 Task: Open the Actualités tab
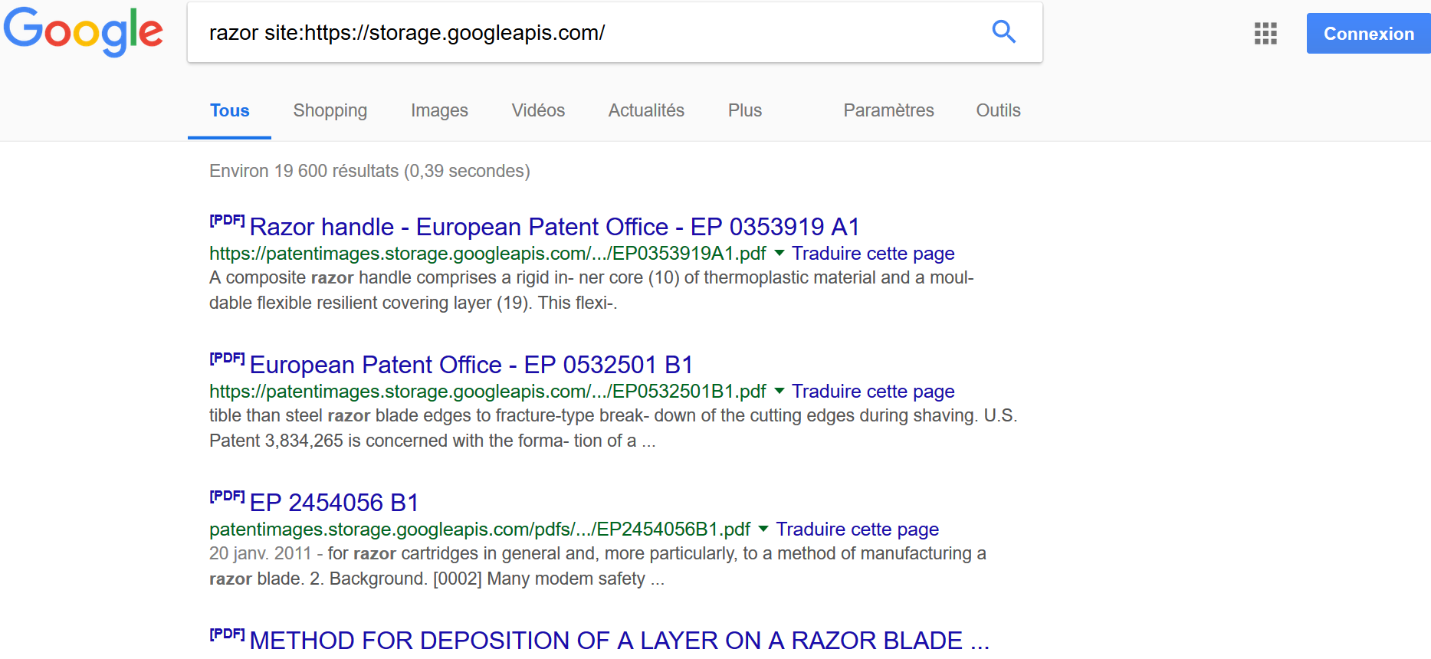(x=646, y=110)
